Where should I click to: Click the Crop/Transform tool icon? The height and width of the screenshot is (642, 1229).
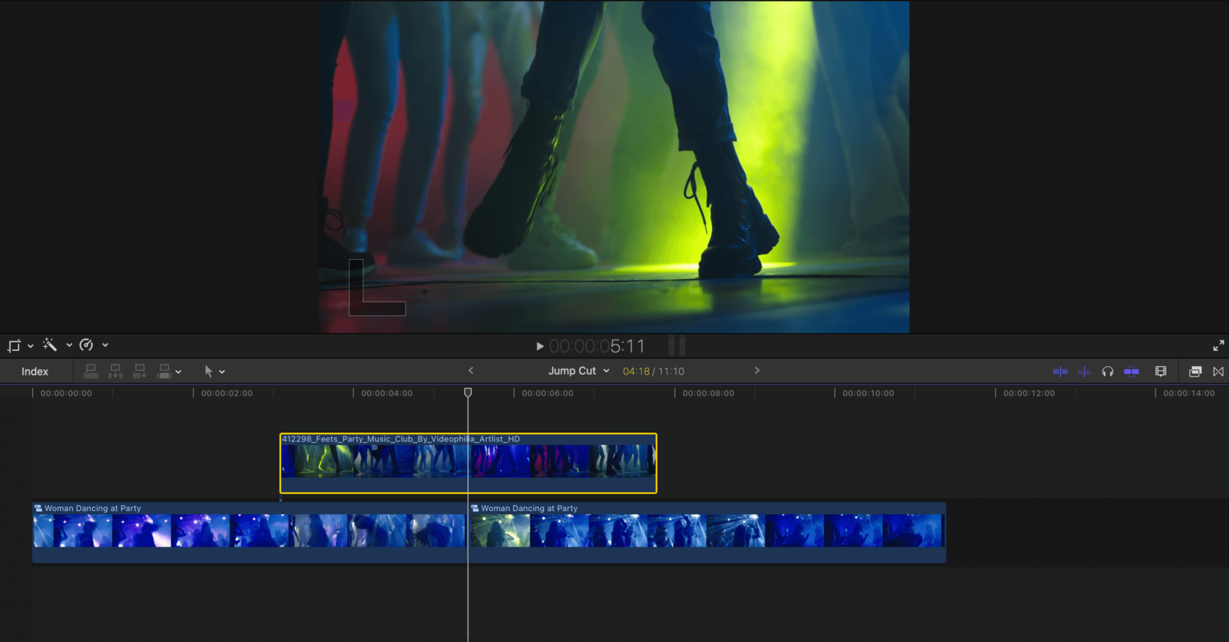tap(14, 345)
